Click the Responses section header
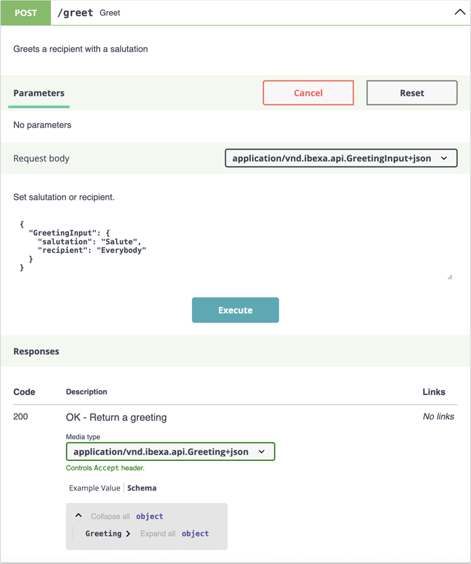Viewport: 471px width, 564px height. [36, 351]
